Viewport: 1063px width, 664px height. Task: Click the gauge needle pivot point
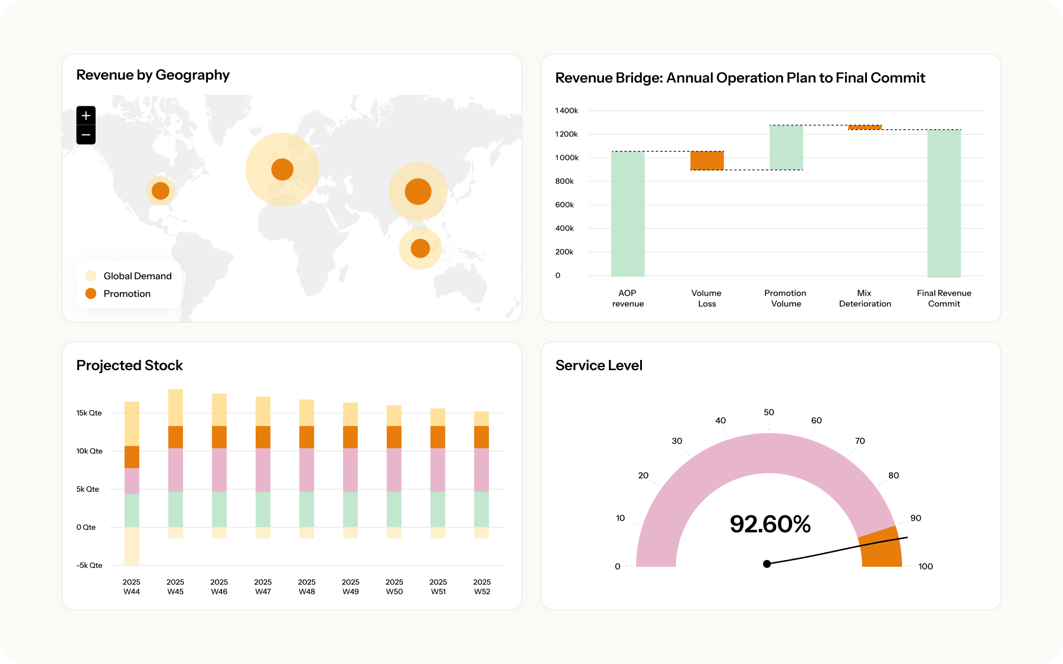point(767,564)
